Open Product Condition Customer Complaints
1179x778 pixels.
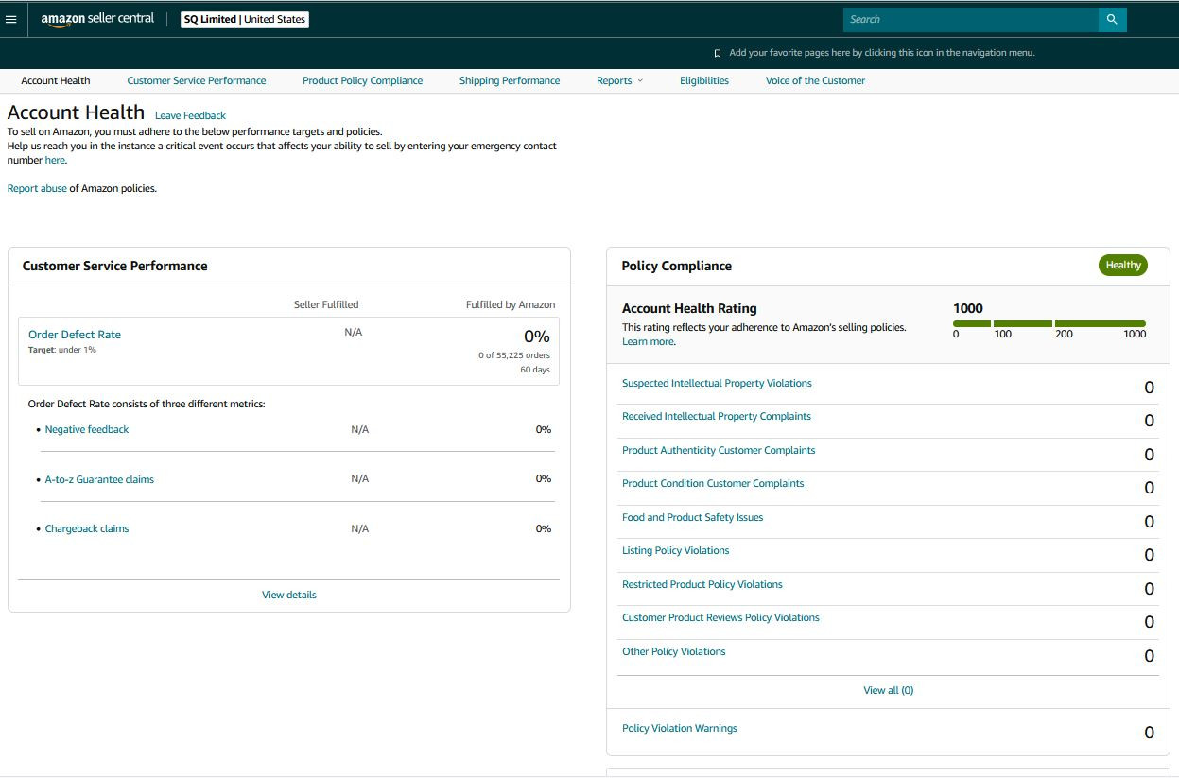[x=713, y=483]
